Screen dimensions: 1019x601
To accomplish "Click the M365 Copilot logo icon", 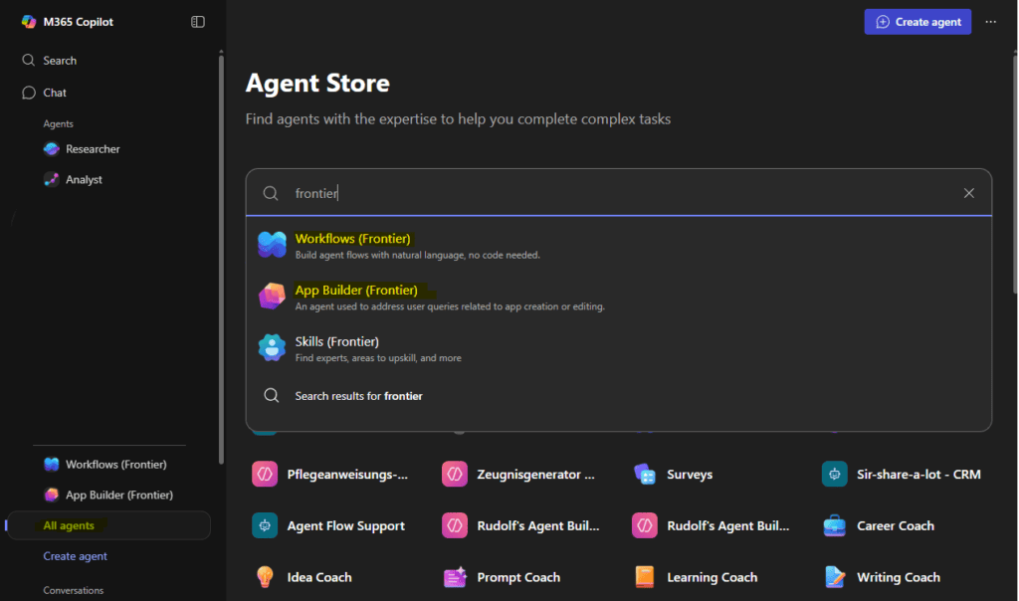I will (29, 22).
